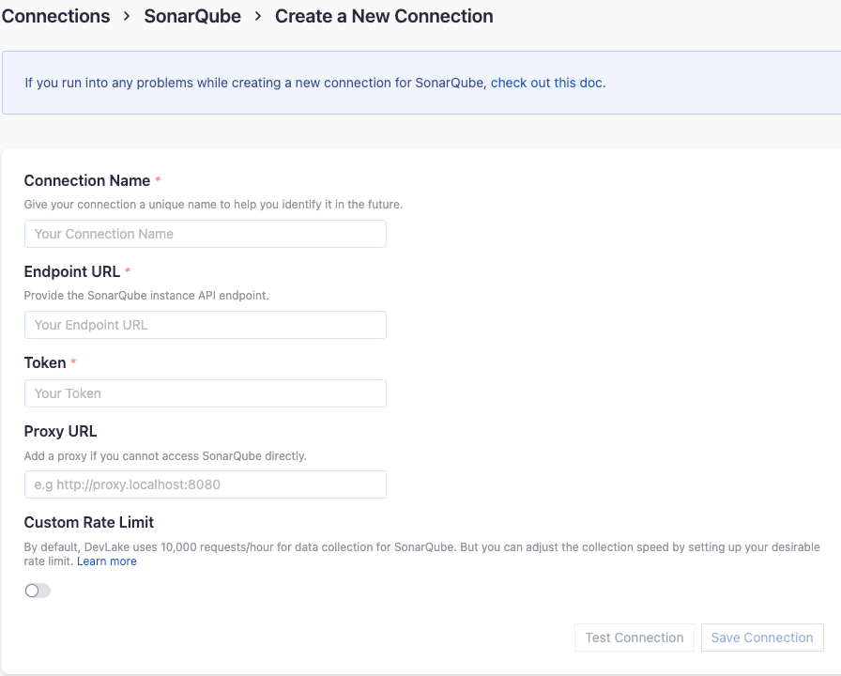Click inside the Connection Name field
The width and height of the screenshot is (841, 676).
[205, 233]
